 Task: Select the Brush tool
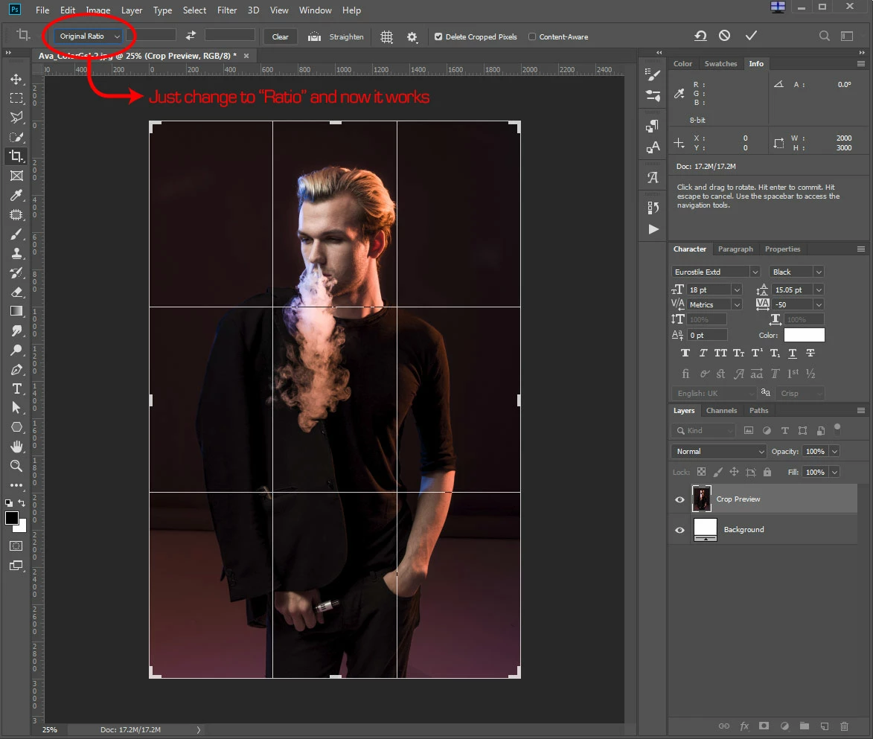(16, 234)
